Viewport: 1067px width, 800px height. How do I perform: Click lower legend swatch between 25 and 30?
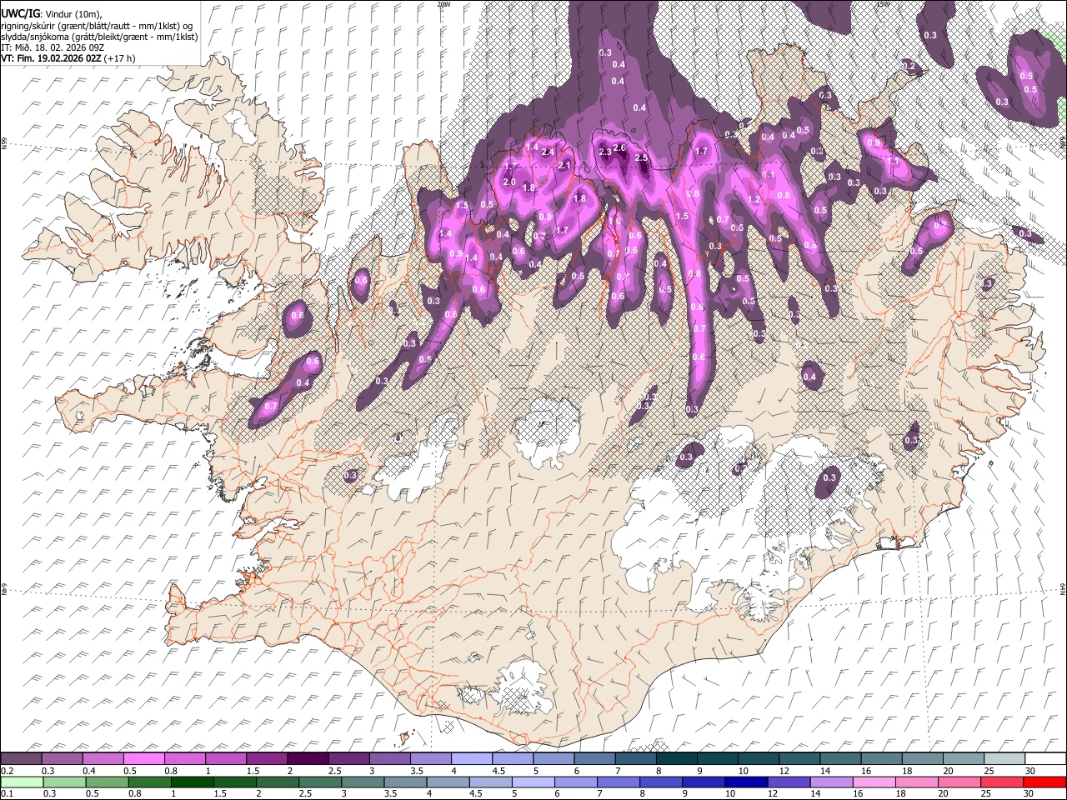click(x=1001, y=782)
